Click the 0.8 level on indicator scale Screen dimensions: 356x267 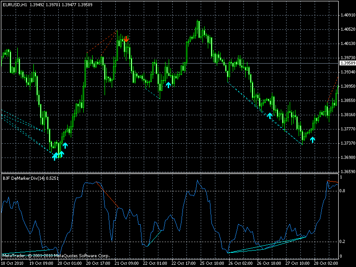[x=342, y=191]
